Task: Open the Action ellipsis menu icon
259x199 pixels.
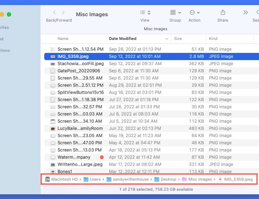Action: [192, 12]
